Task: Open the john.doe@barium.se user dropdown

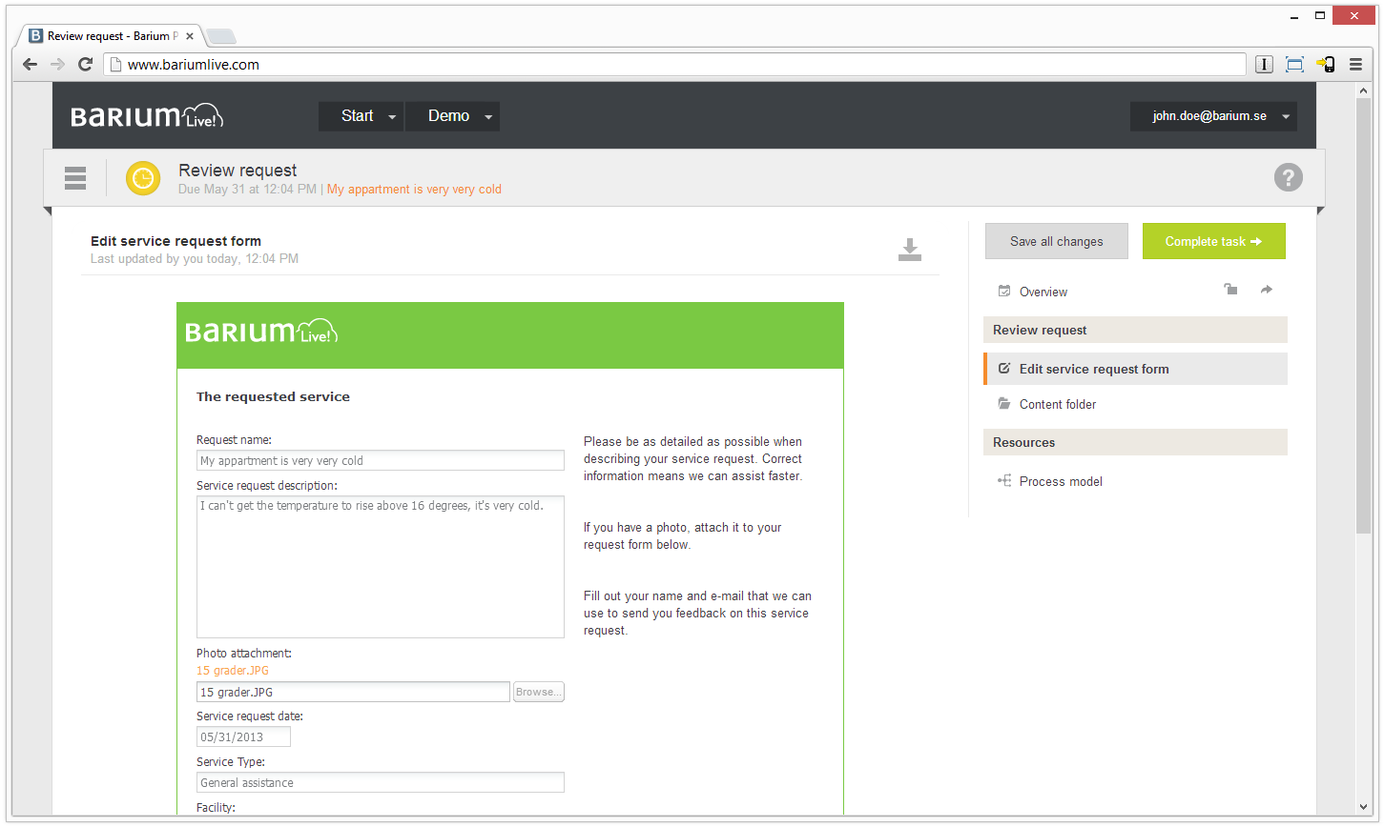Action: [1213, 116]
